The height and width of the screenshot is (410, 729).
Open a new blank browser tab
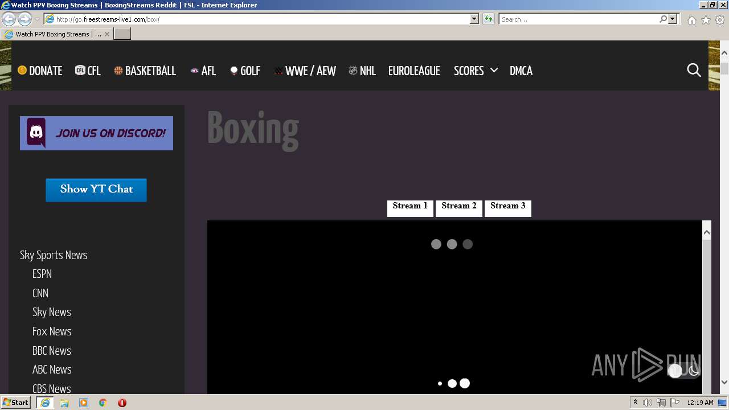point(122,34)
